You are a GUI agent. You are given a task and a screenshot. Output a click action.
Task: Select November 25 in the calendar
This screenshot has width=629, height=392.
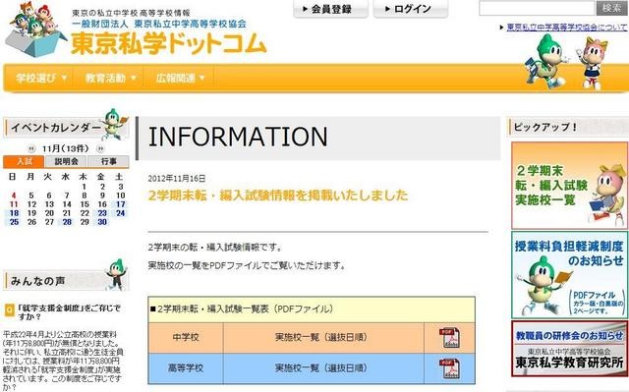[x=14, y=222]
